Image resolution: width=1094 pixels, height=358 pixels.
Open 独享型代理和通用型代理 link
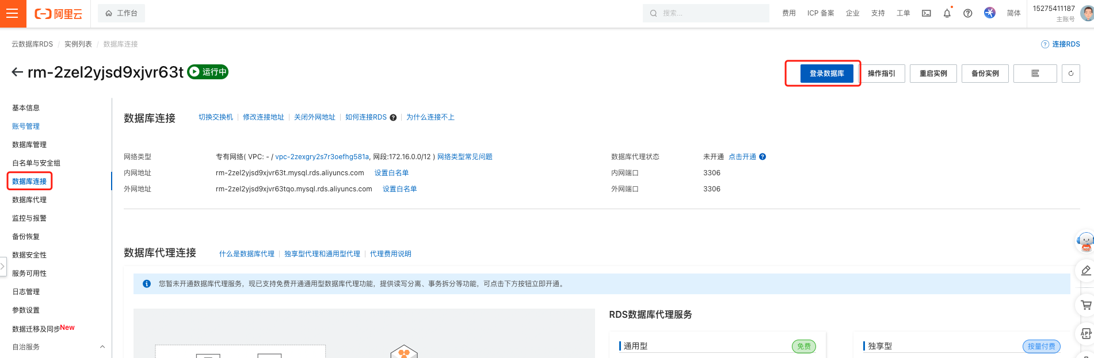[322, 254]
